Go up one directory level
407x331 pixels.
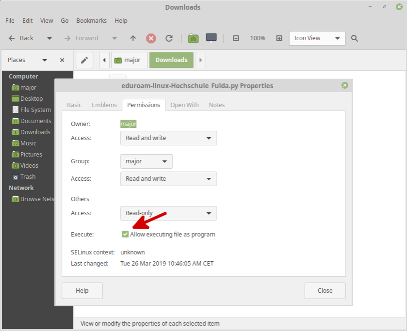pos(132,38)
